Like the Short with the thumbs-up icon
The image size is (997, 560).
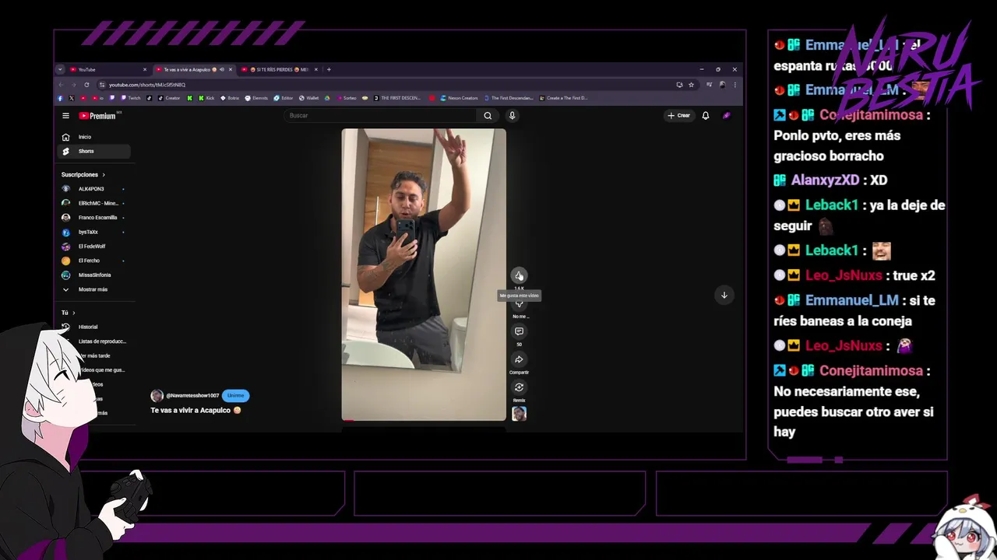[519, 275]
